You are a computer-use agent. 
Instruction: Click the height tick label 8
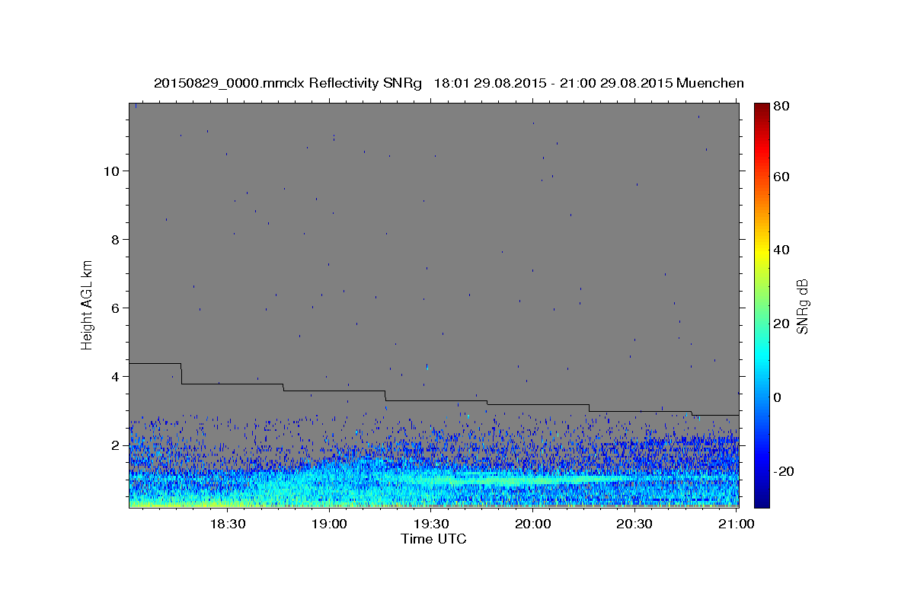[x=116, y=239]
